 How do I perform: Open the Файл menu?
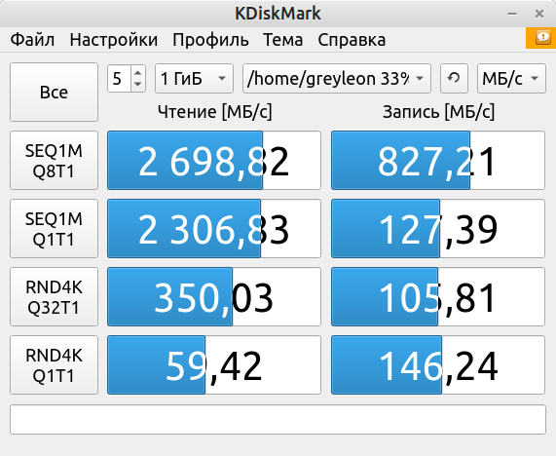tap(32, 40)
